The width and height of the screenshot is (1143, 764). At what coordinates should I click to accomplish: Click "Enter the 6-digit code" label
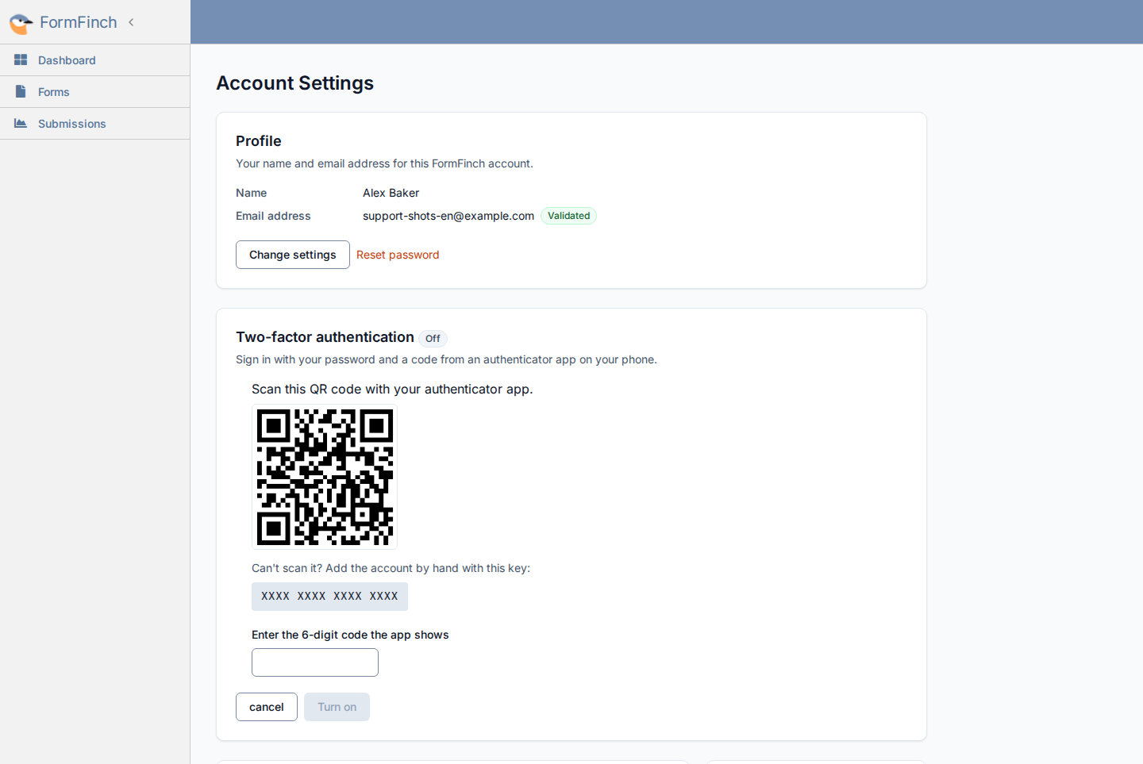click(350, 635)
